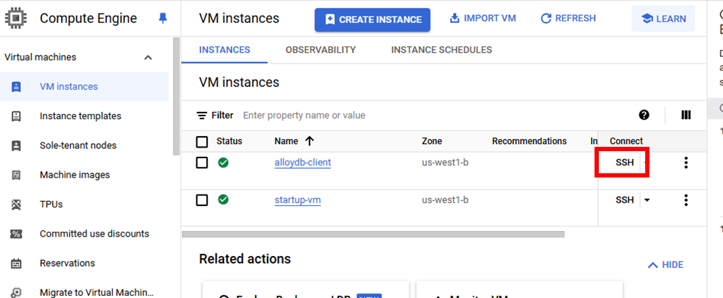Image resolution: width=723 pixels, height=298 pixels.
Task: Click the Learn button
Action: point(663,19)
